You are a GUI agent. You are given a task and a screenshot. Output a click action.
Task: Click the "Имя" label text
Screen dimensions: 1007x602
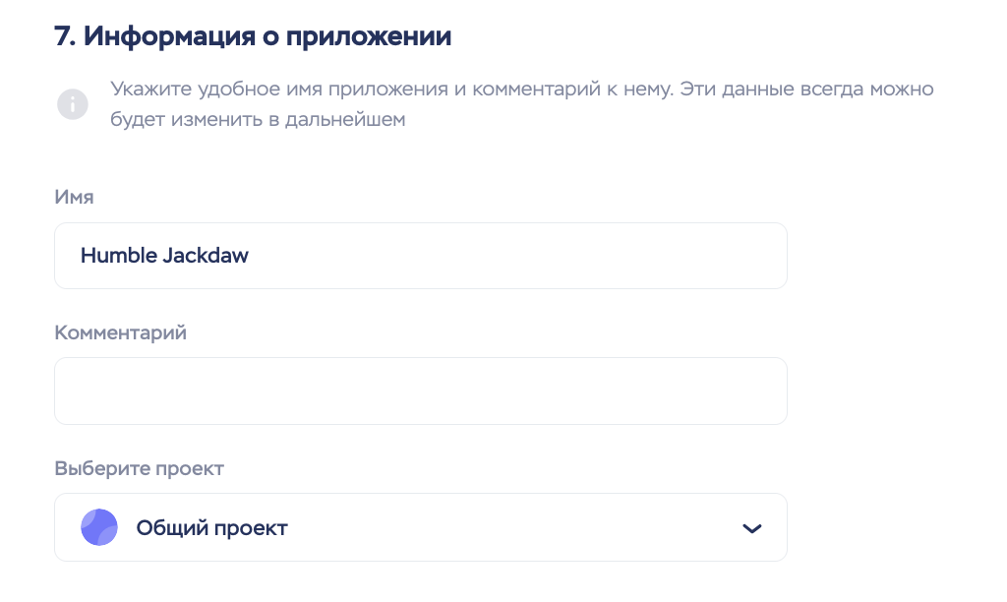tap(74, 197)
